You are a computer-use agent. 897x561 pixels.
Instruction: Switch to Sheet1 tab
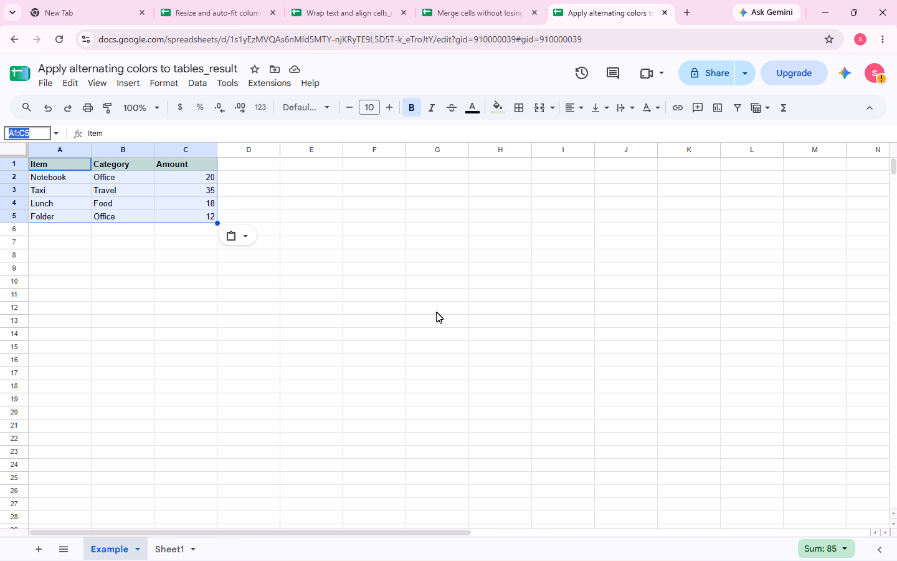click(169, 549)
